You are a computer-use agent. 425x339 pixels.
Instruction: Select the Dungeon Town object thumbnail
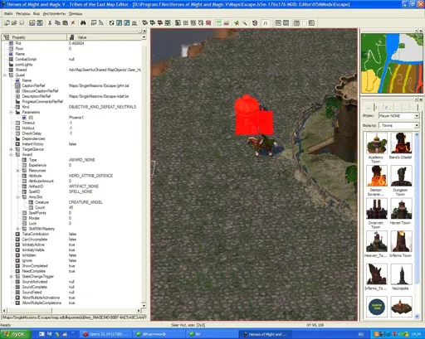(401, 181)
